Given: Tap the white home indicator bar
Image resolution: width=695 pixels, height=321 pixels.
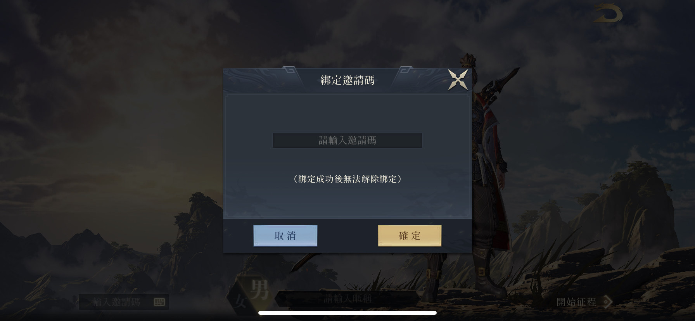Looking at the screenshot, I should click(x=347, y=313).
